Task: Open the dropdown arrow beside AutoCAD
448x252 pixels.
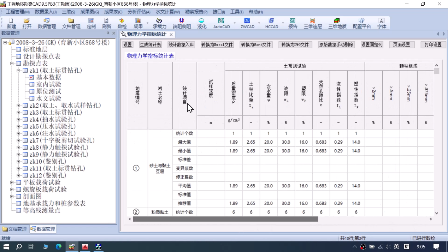Action: tap(235, 23)
